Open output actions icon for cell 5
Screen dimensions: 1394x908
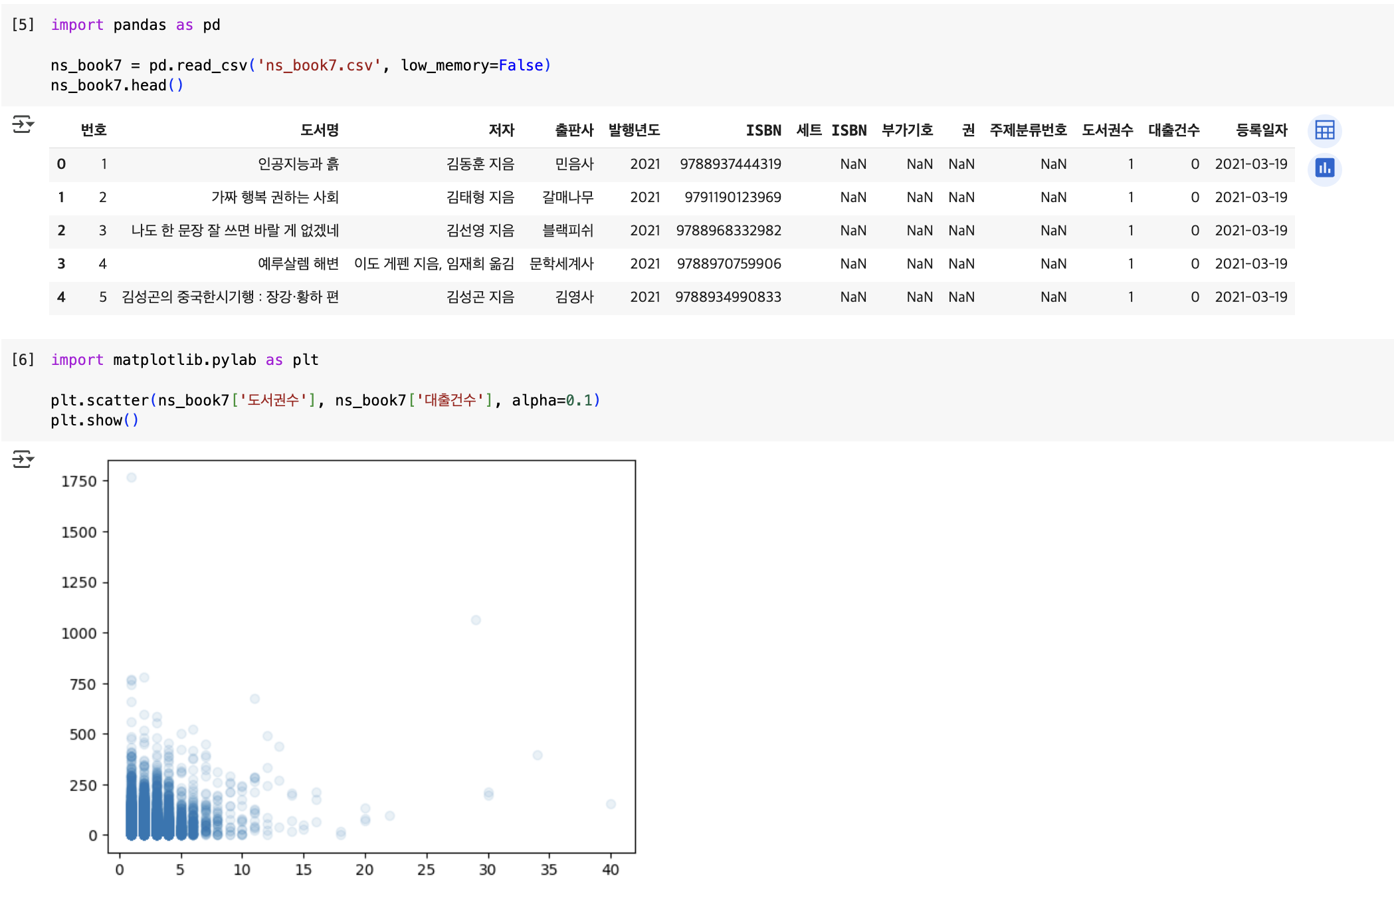point(23,124)
